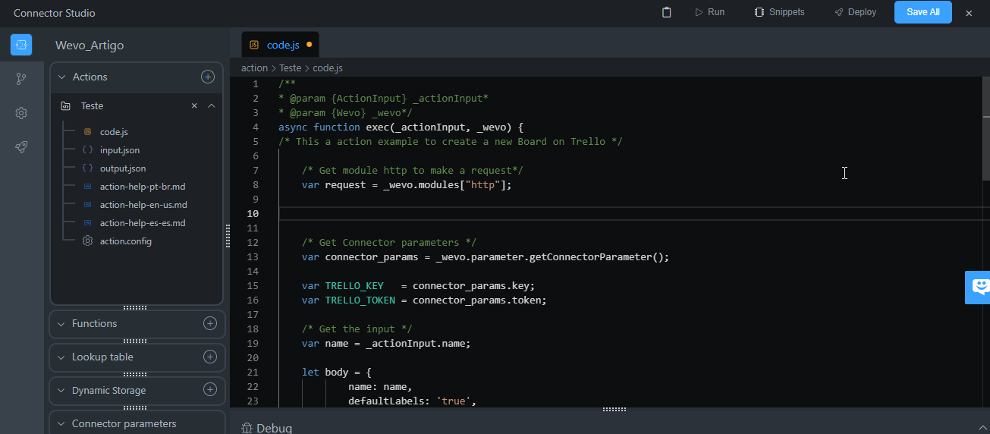Collapse the Actions section
The width and height of the screenshot is (990, 434).
coord(62,77)
